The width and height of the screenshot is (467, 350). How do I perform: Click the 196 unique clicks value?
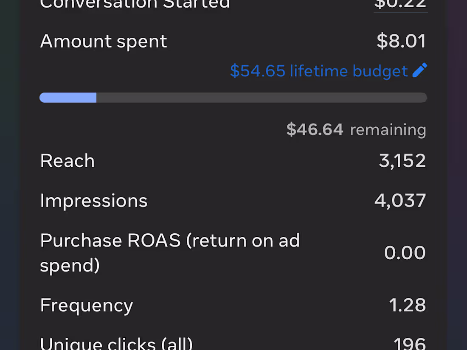[x=409, y=344]
